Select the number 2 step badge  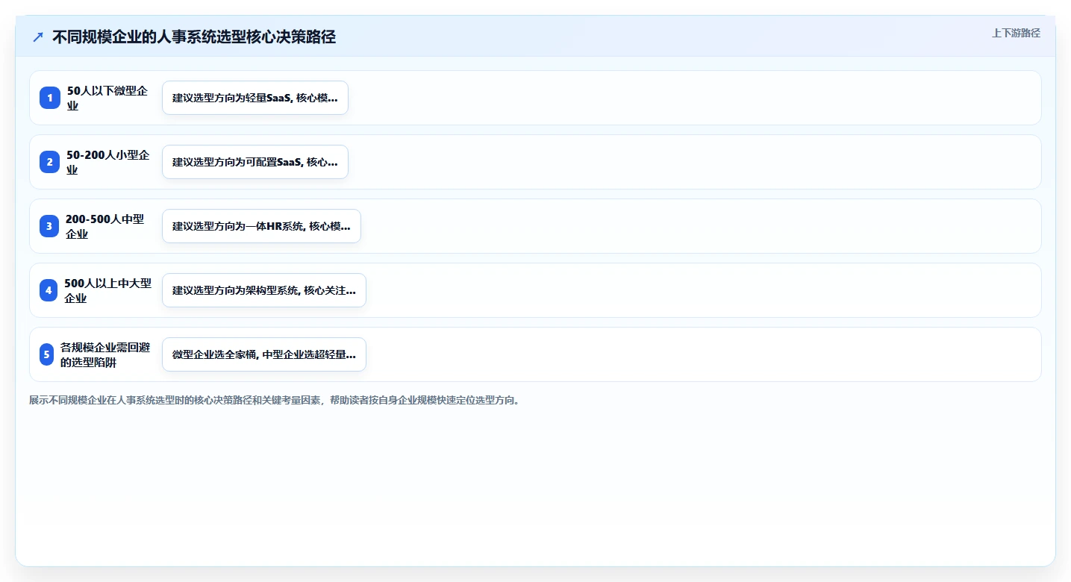[49, 162]
